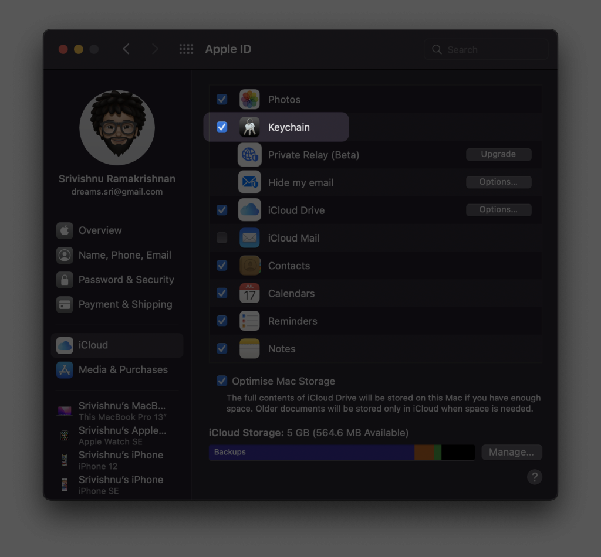Enable the iCloud Mail checkbox

(x=221, y=237)
